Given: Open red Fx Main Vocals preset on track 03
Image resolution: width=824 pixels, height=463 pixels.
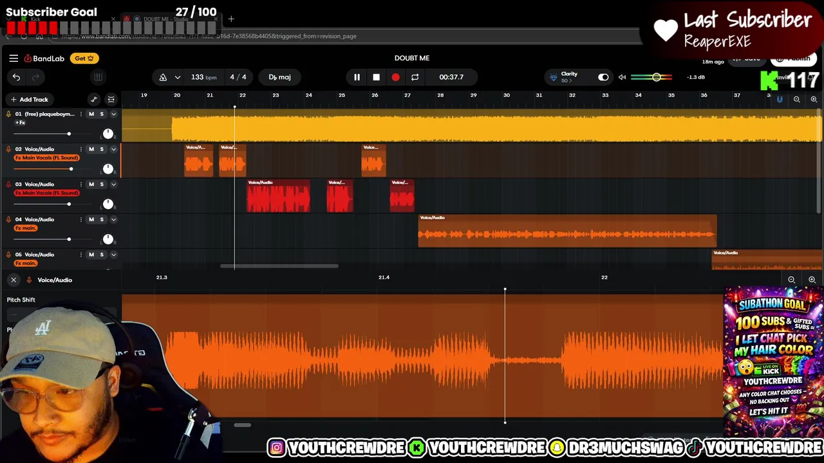Looking at the screenshot, I should [x=46, y=193].
